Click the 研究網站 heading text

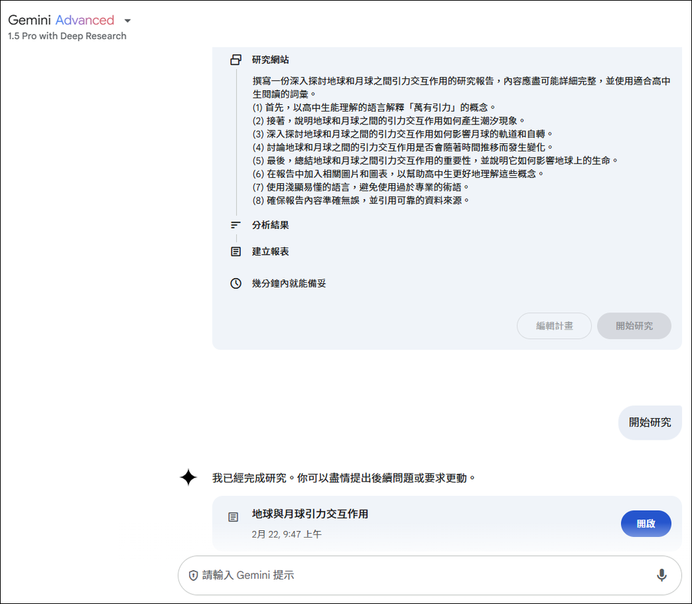click(270, 60)
